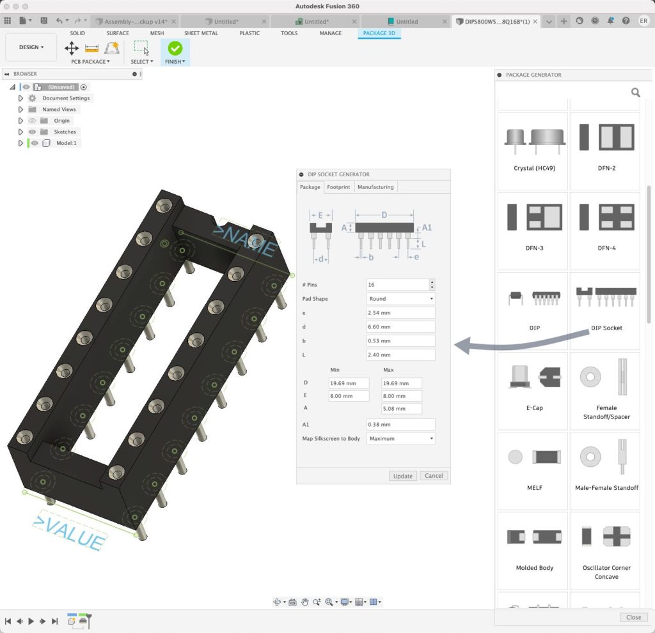Click the green Finish checkmark in the toolbar
Screen dimensions: 655x633
(x=175, y=47)
